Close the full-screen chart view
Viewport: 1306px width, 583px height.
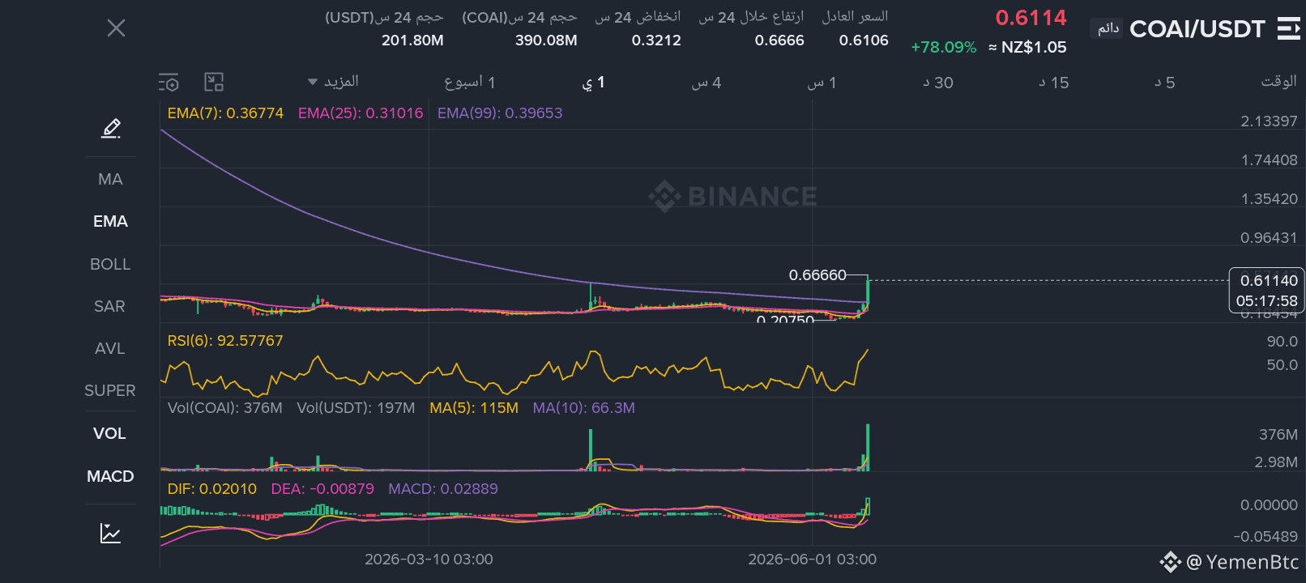[116, 28]
